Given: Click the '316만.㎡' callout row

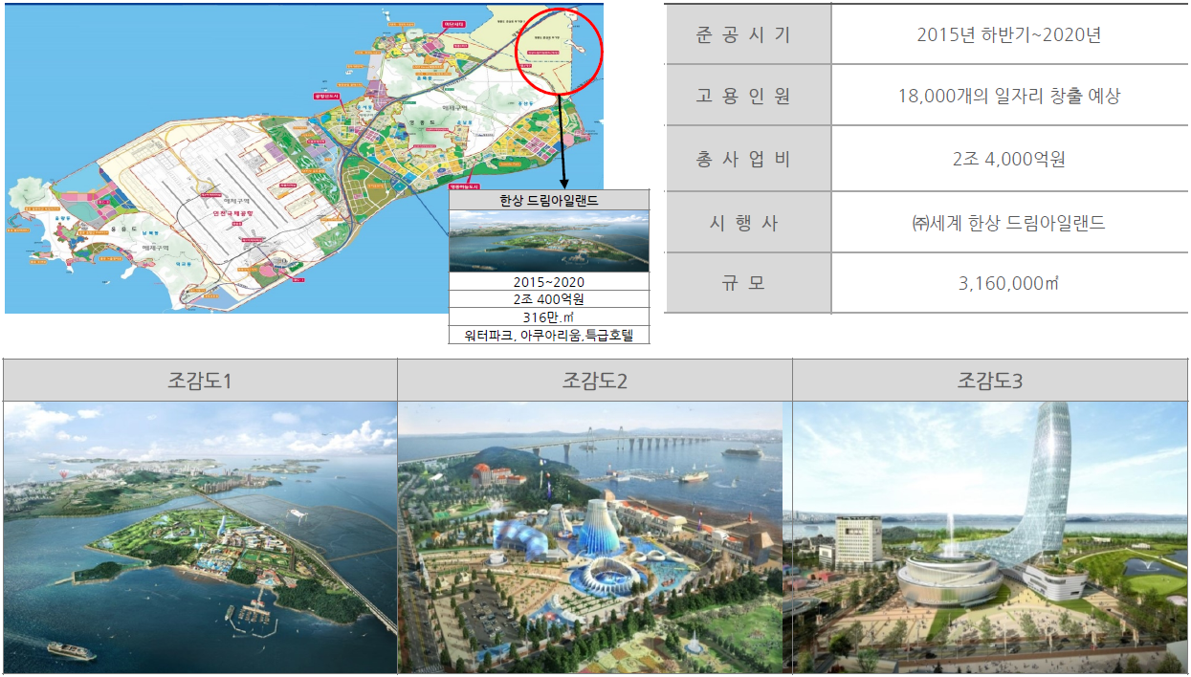Looking at the screenshot, I should (549, 317).
